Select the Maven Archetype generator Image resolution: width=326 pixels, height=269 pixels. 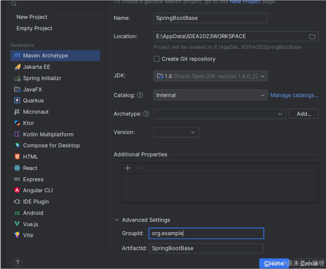tap(55, 56)
